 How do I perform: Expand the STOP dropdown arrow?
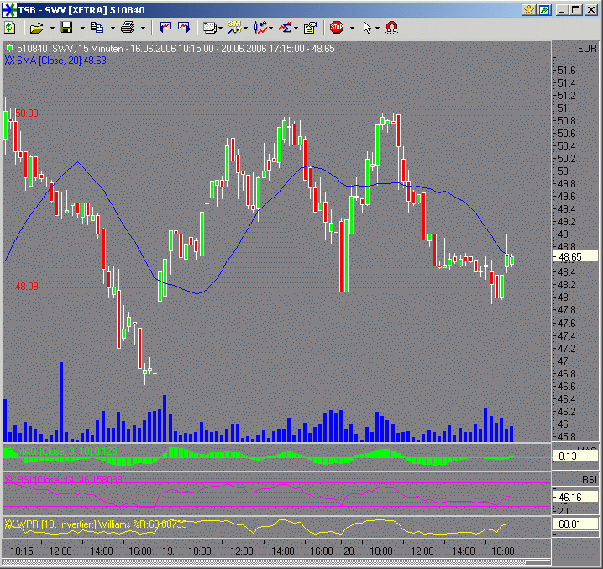pyautogui.click(x=352, y=28)
